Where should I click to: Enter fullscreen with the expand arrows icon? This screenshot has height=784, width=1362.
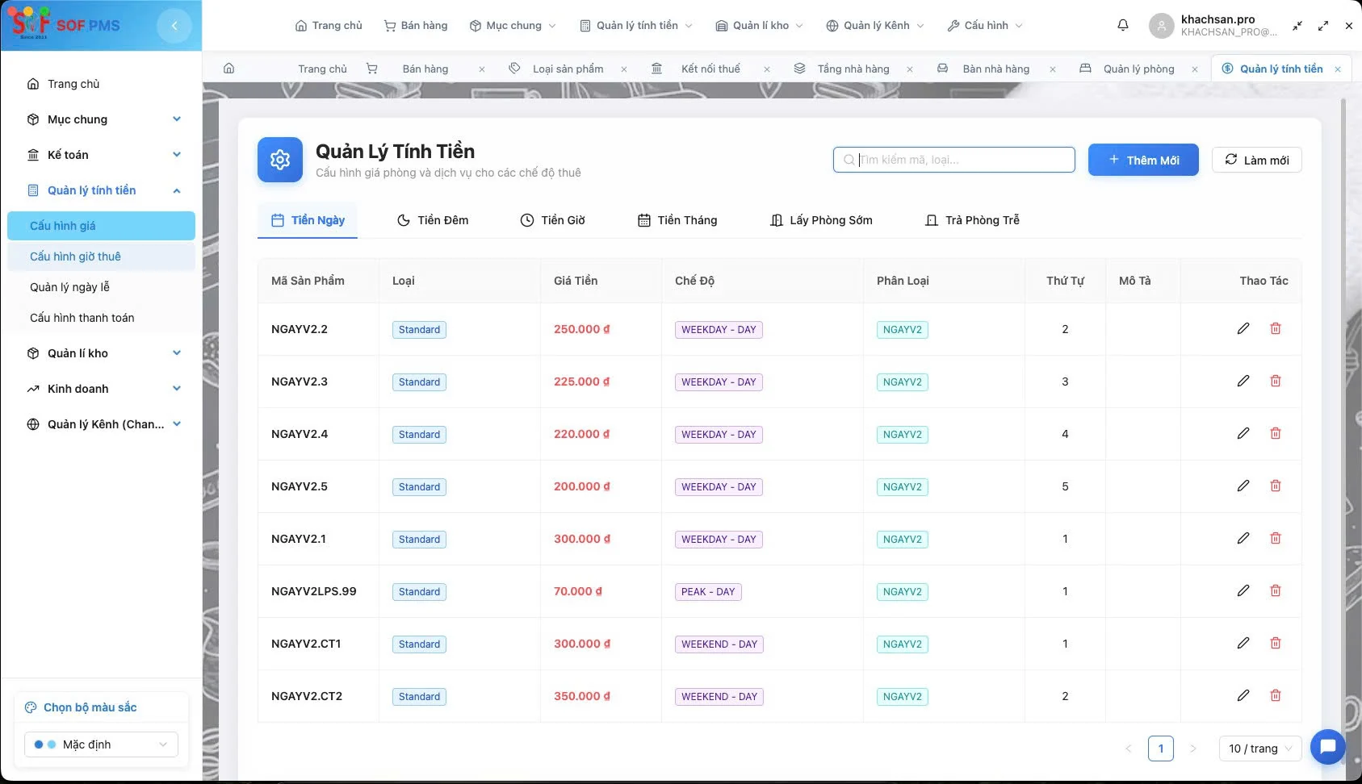click(1323, 26)
